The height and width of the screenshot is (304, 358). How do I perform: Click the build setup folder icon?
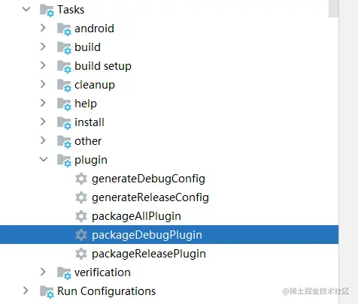click(x=64, y=67)
